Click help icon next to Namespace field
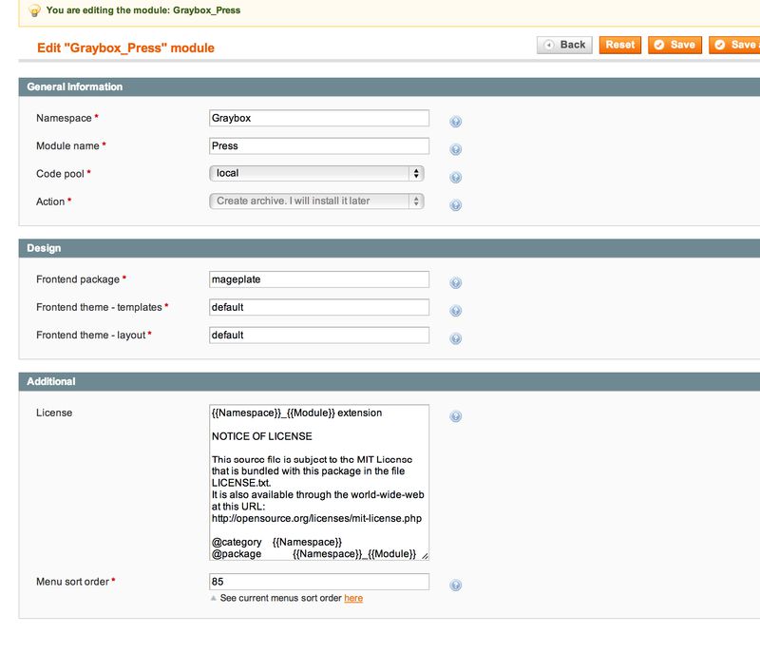The image size is (760, 653). 456,122
